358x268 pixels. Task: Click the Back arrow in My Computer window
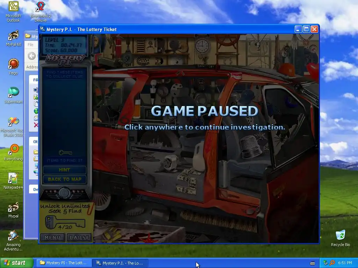point(32,56)
